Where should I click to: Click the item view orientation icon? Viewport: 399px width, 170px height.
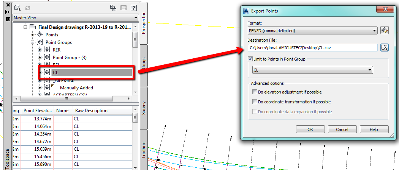click(x=113, y=8)
